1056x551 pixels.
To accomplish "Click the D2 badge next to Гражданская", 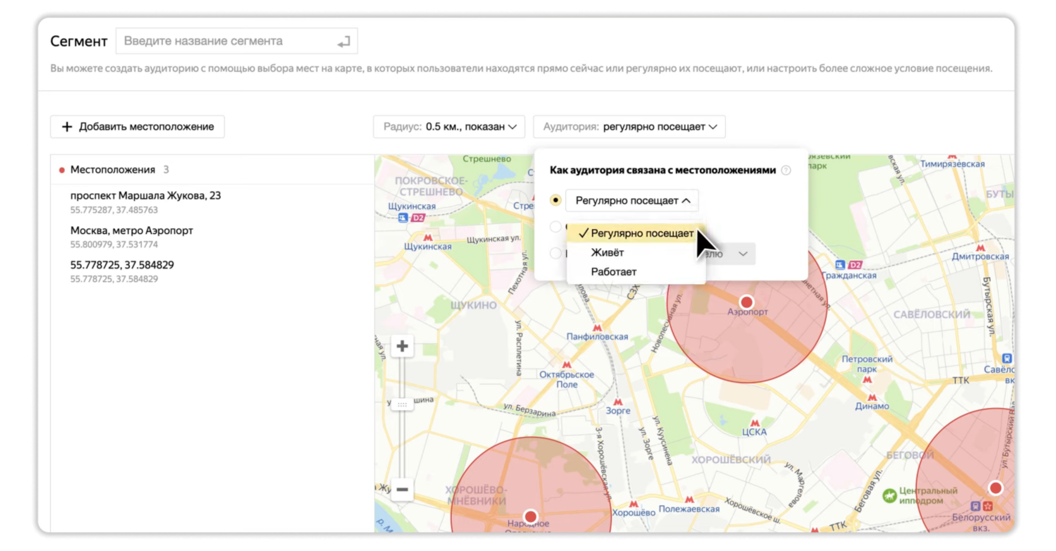I will pos(855,264).
